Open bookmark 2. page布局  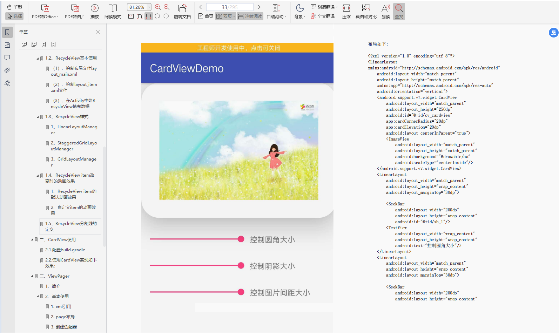point(63,317)
